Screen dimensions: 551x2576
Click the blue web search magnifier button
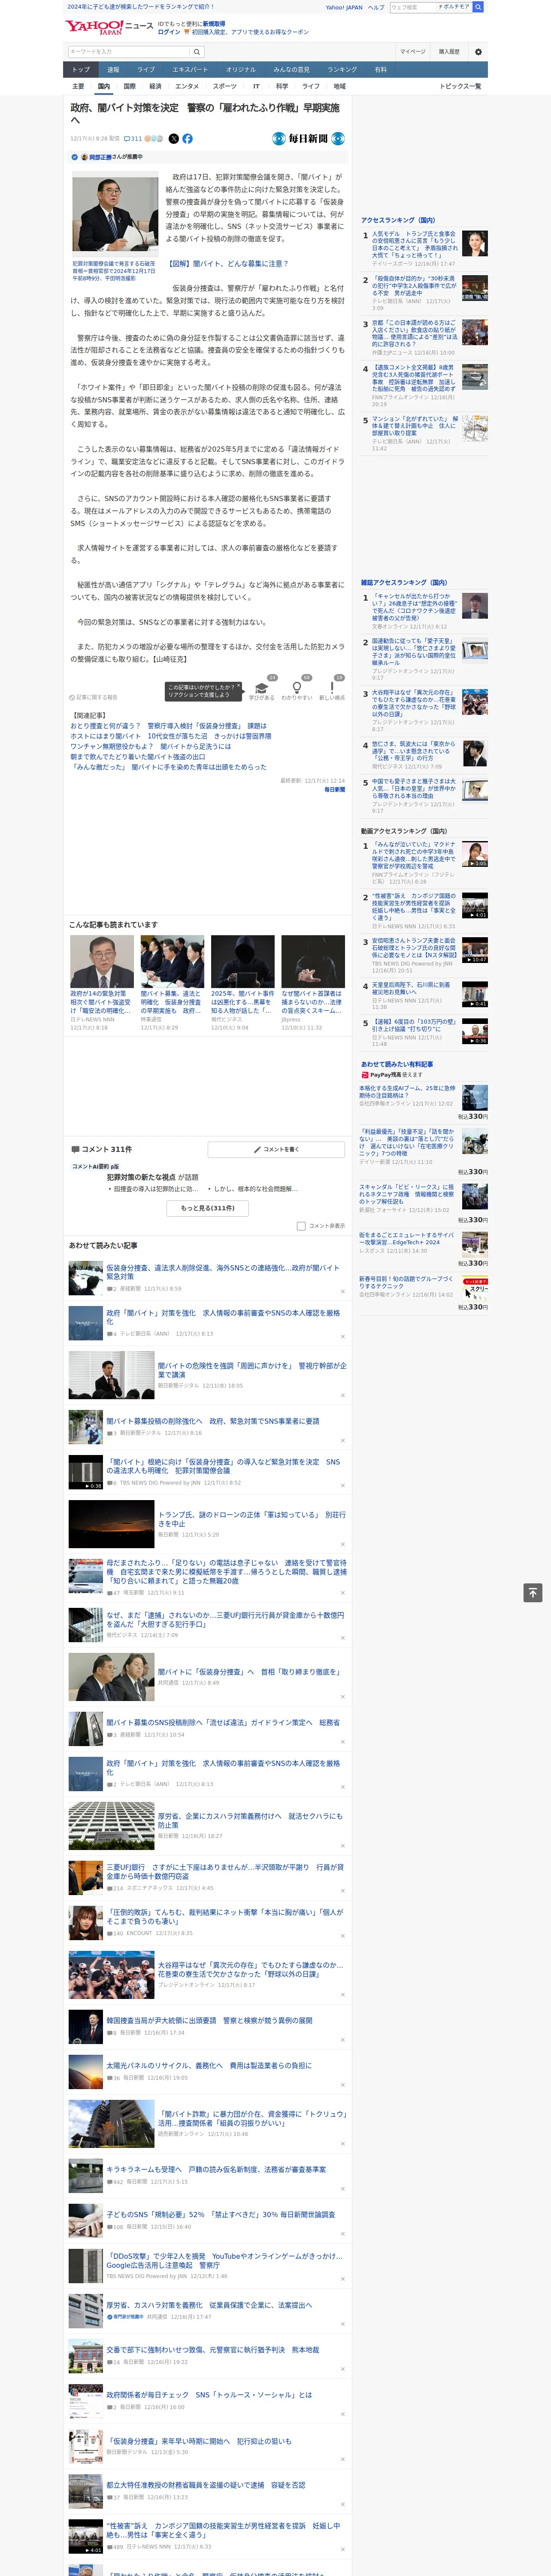[478, 7]
